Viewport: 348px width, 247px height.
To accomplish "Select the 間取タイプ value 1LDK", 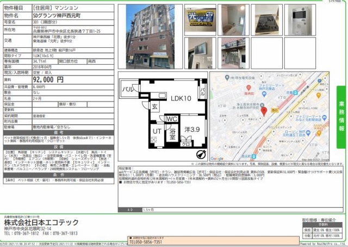I will pyautogui.click(x=43, y=55).
